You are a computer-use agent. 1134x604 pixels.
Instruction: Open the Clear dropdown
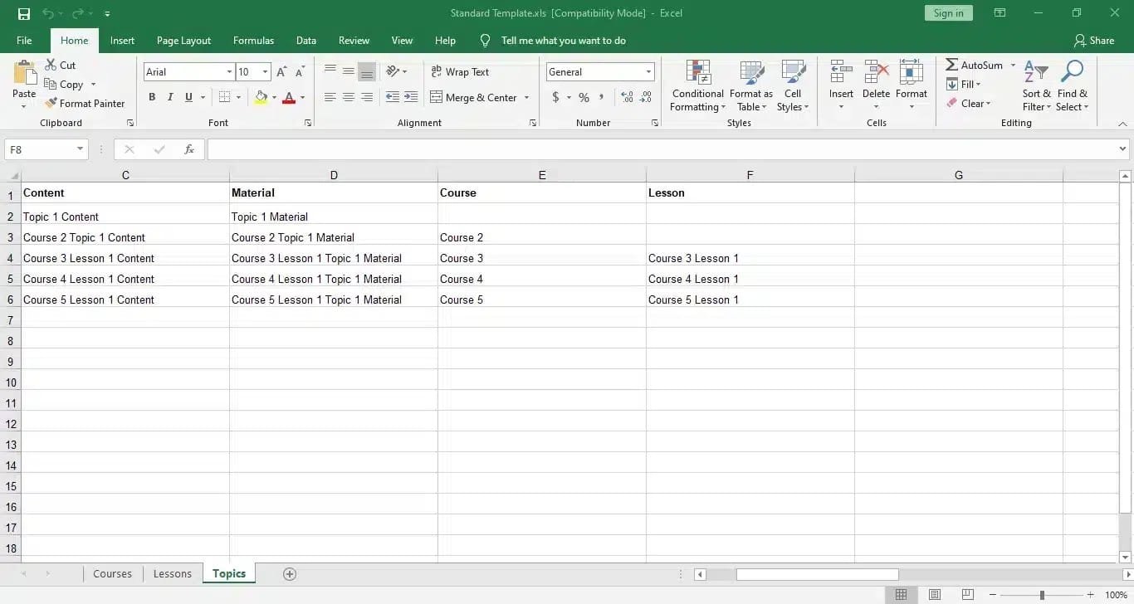[x=968, y=103]
